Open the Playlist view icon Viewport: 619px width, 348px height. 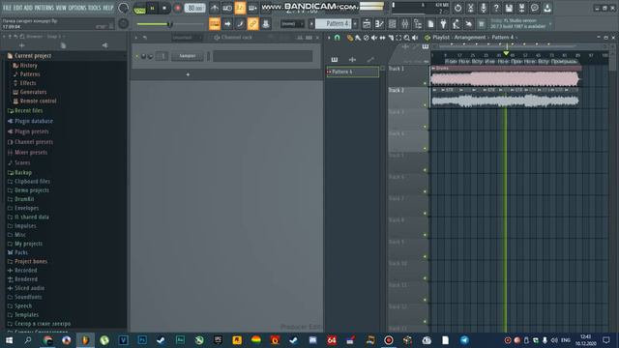[367, 24]
